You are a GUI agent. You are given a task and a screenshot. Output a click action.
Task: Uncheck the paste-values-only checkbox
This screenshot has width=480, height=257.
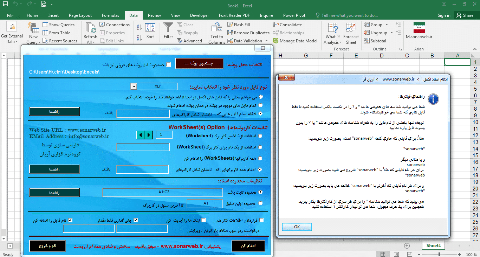pyautogui.click(x=136, y=220)
